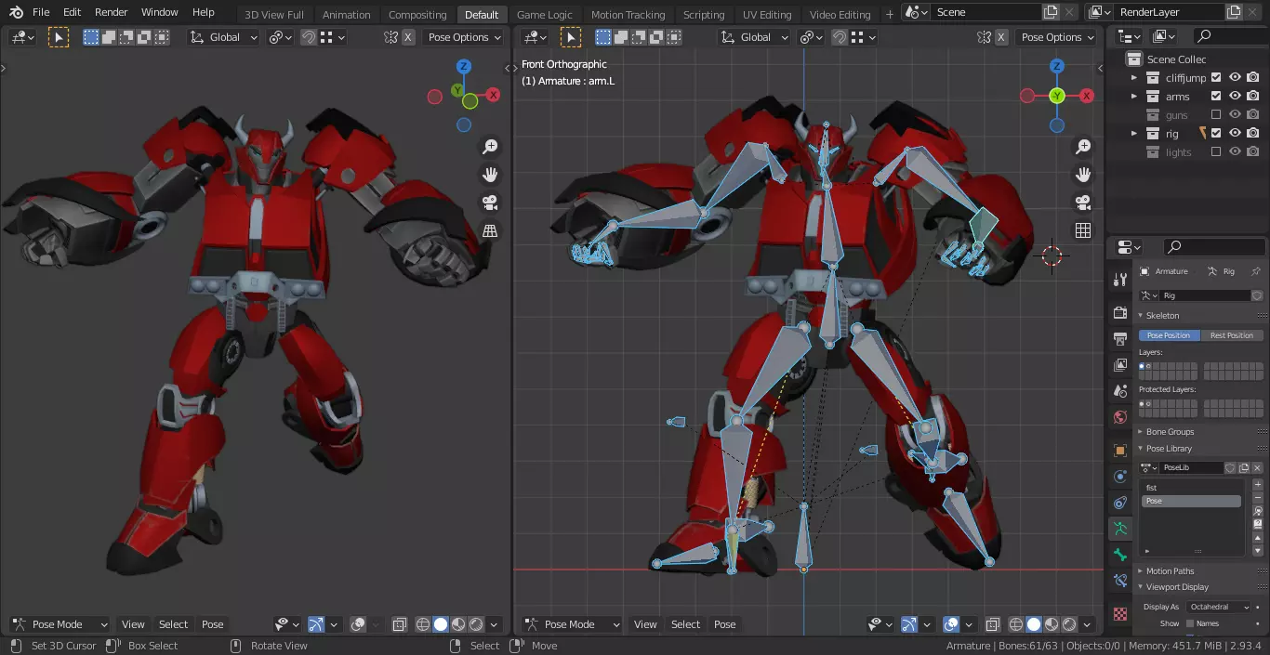Click the zoom magnifier gizmo in left viewport
This screenshot has height=655, width=1270.
pos(490,147)
